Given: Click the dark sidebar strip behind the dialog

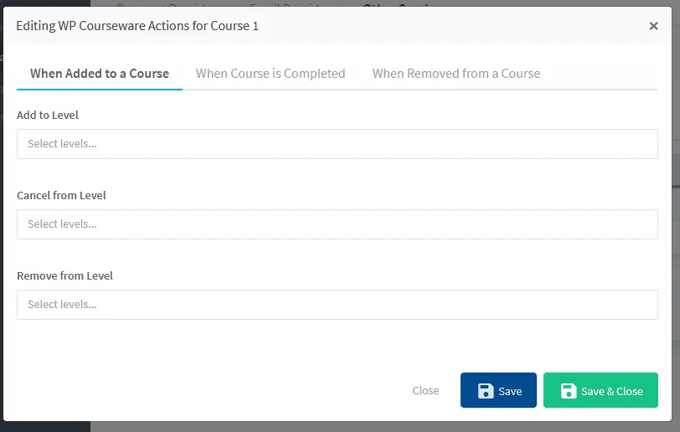Looking at the screenshot, I should (45, 427).
